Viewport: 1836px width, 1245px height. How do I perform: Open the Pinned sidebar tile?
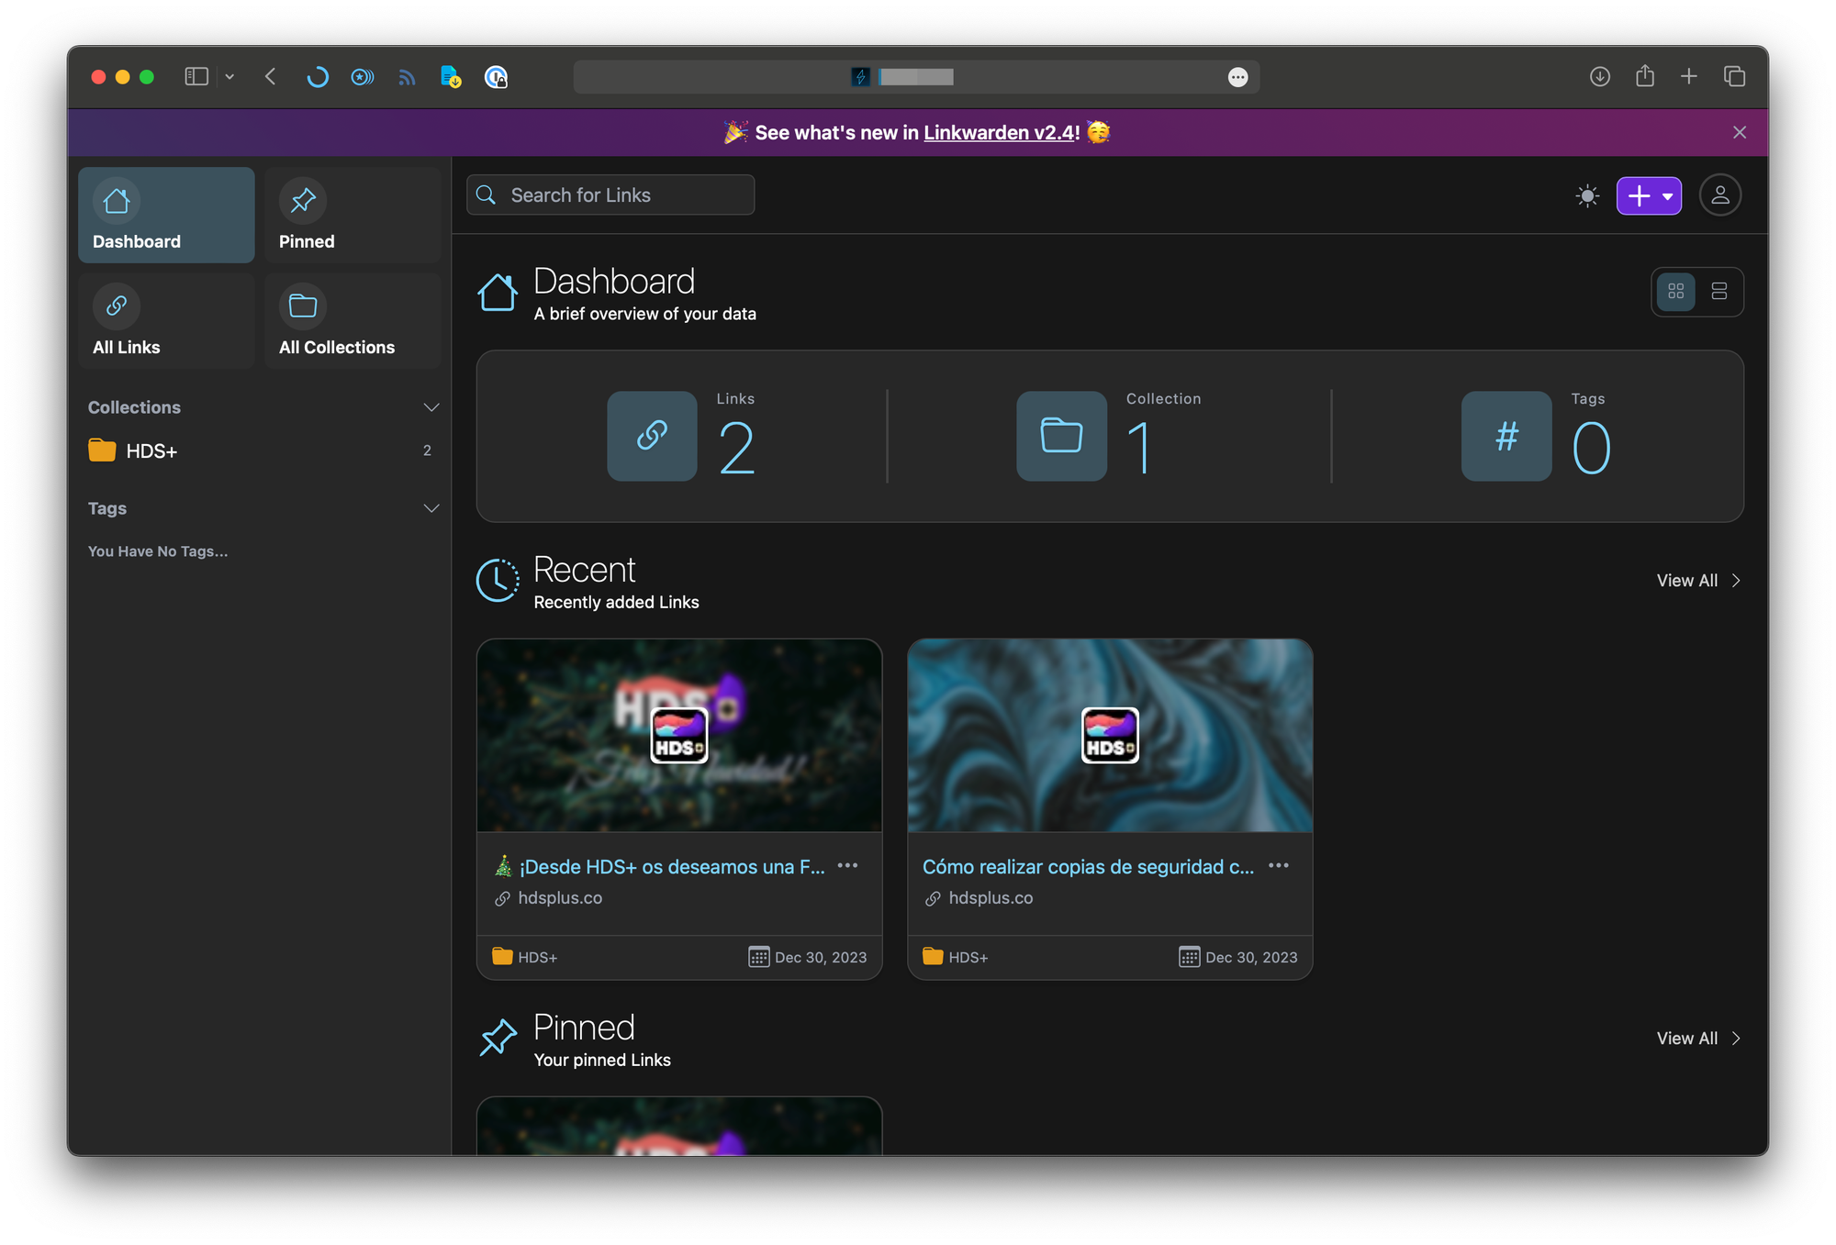353,215
